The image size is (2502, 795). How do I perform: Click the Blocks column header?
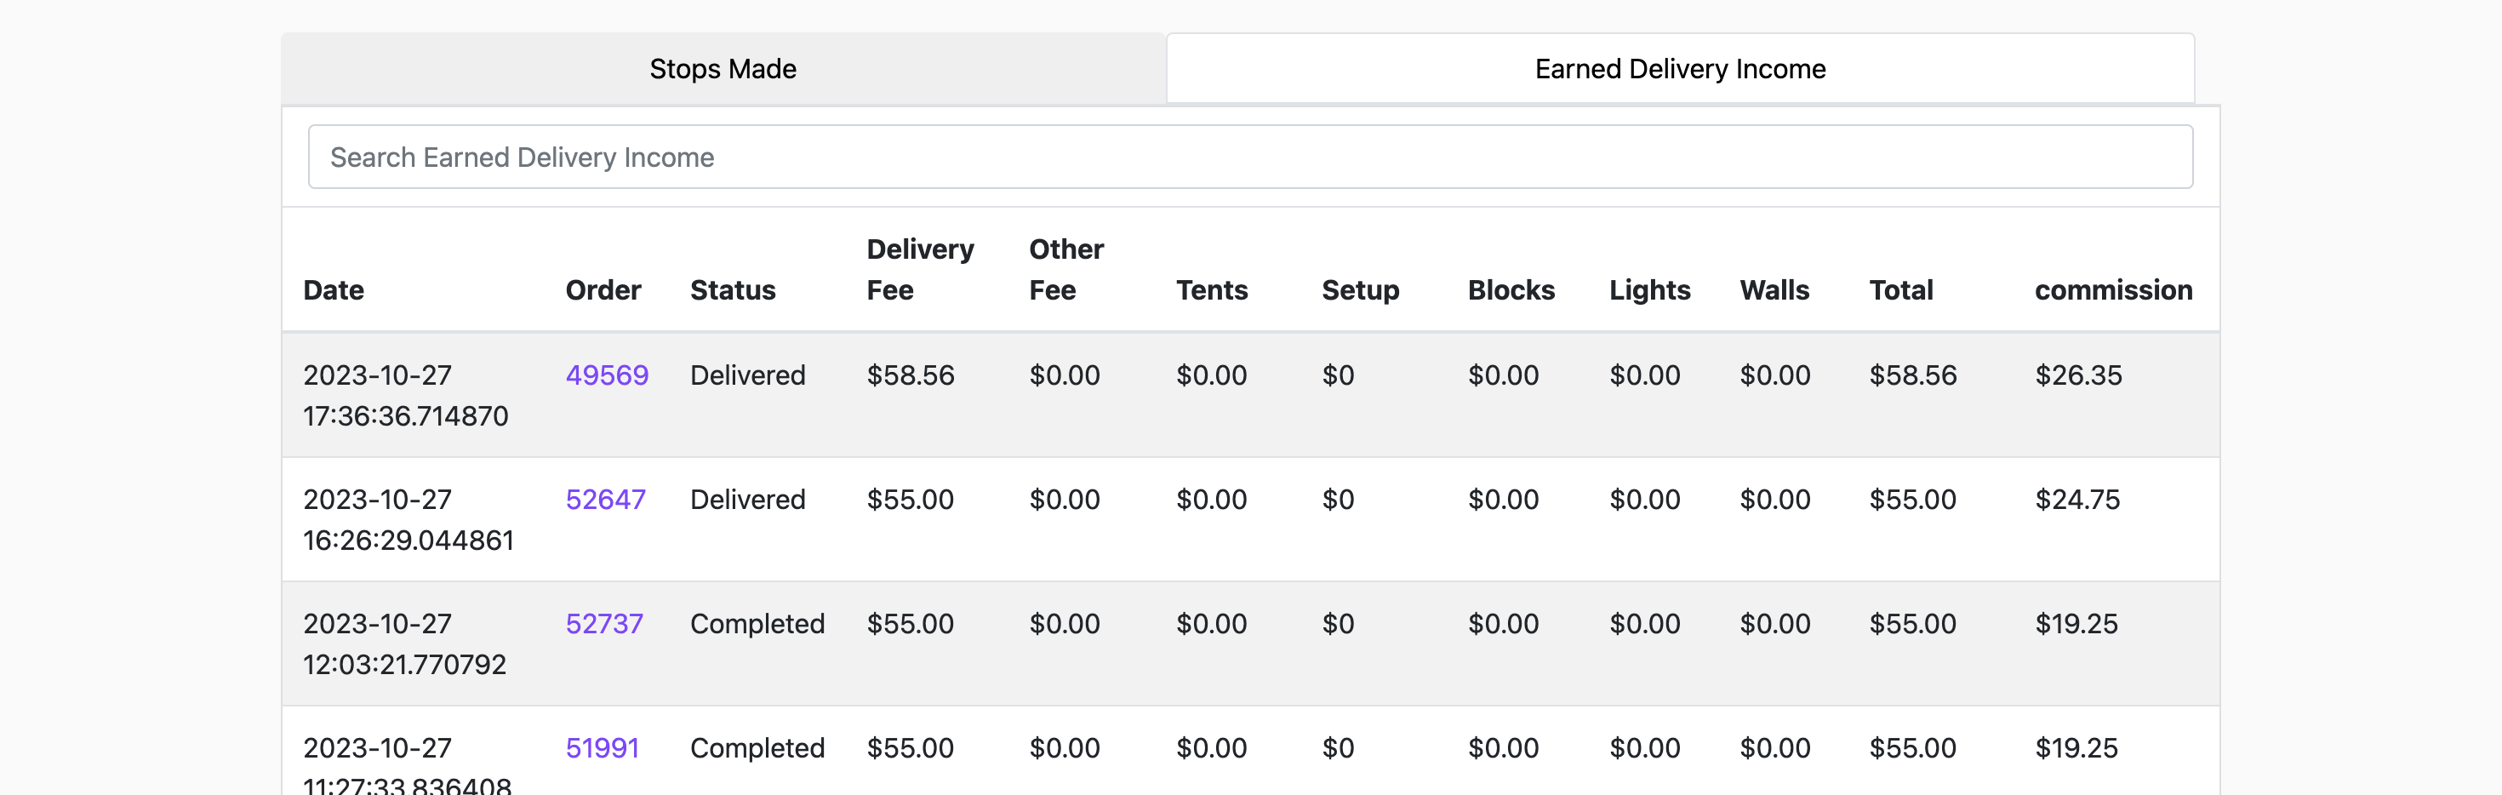coord(1511,289)
